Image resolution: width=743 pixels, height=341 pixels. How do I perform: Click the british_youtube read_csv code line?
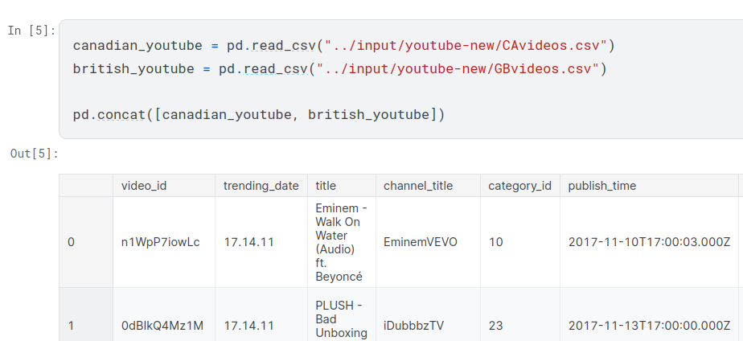click(338, 69)
